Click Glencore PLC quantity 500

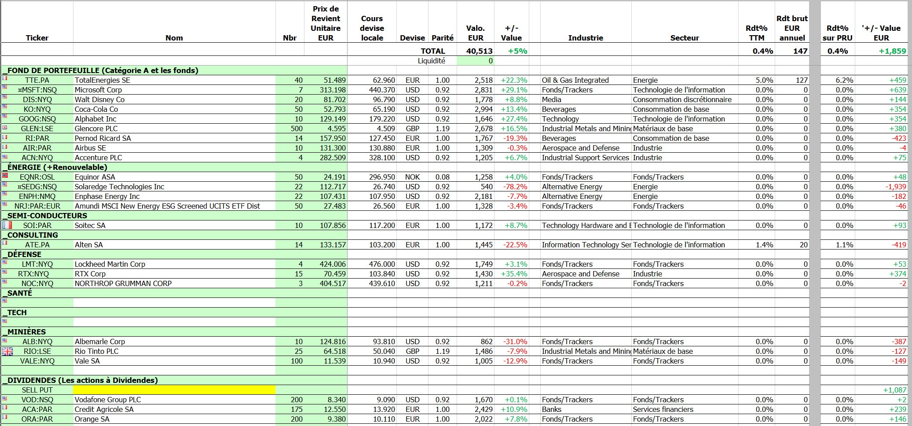[290, 129]
